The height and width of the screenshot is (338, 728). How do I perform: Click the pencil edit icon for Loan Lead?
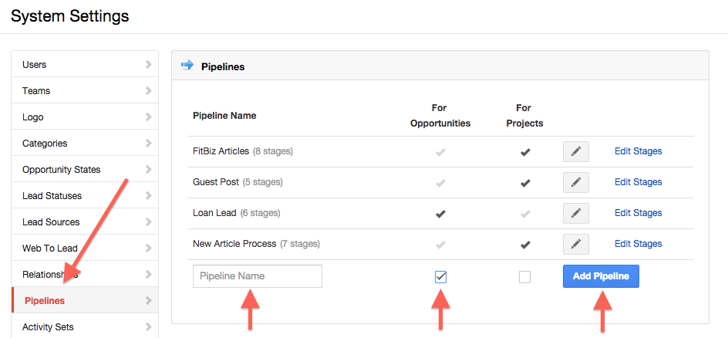pos(575,213)
